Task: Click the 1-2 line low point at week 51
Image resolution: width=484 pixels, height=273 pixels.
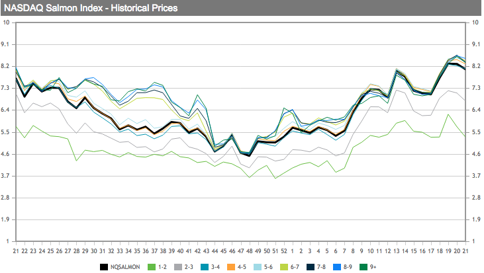Action: pyautogui.click(x=275, y=178)
